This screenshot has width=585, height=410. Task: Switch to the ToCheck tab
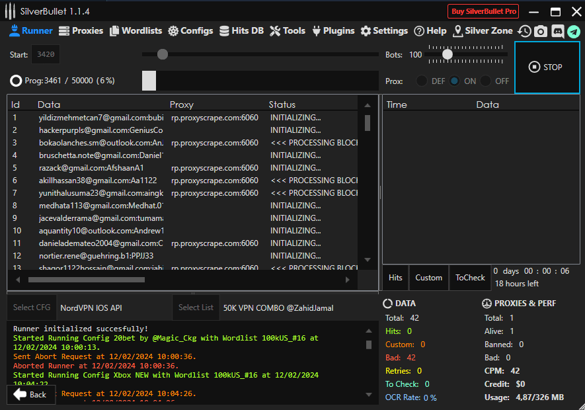[x=470, y=278]
